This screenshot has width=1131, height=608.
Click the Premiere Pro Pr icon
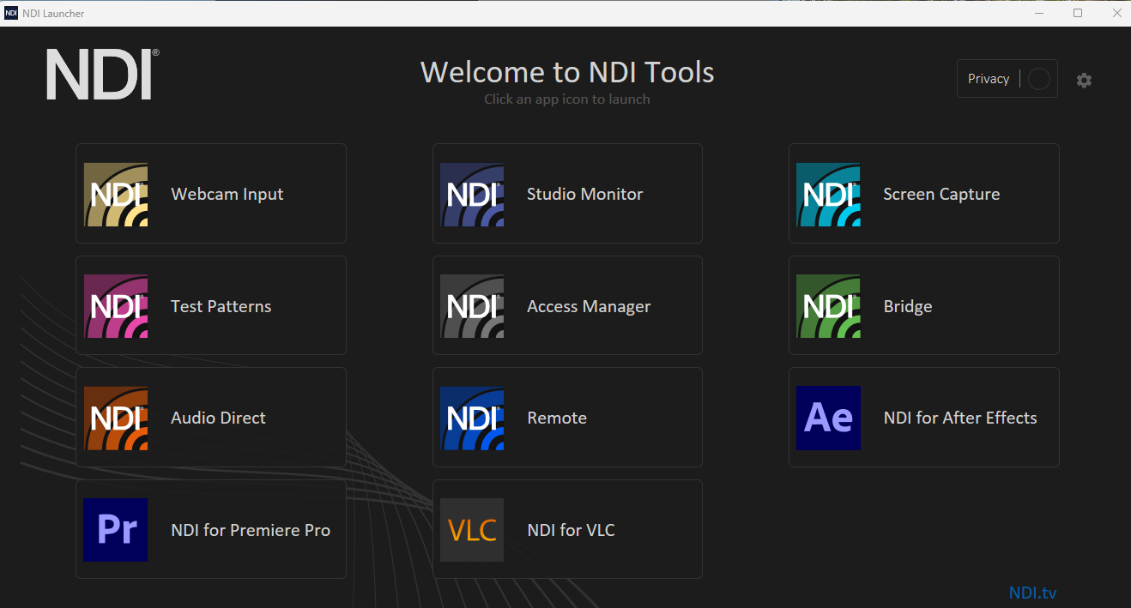(x=116, y=530)
